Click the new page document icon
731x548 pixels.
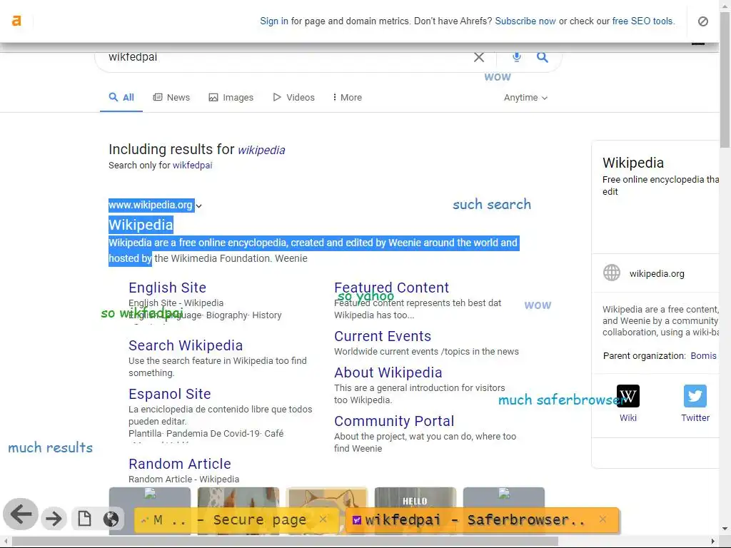point(84,518)
